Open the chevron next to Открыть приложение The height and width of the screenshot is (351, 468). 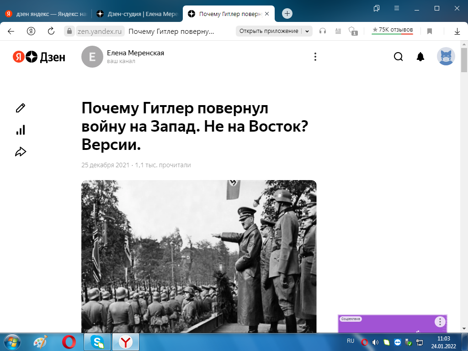coord(306,31)
